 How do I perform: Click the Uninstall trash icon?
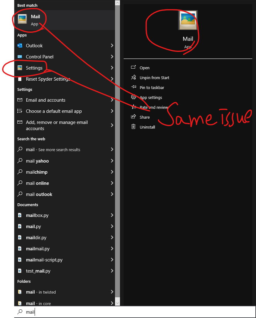[133, 127]
